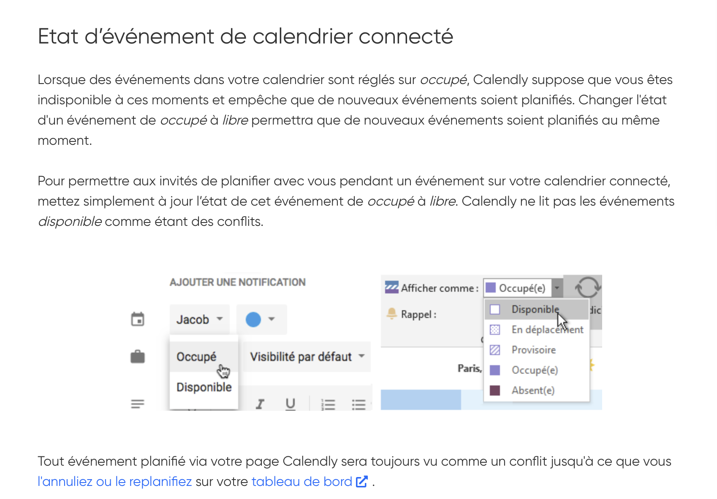Choose Provisoire in the status list
Viewport: 717px width, 499px height.
point(536,350)
